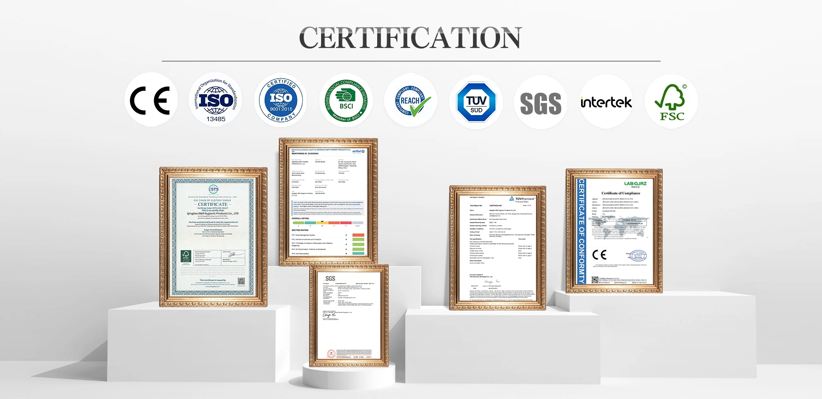Viewport: 822px width, 399px height.
Task: Open the framed SGS test report
Action: [x=348, y=316]
